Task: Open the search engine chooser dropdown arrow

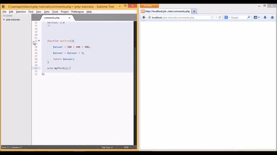Action: (x=229, y=17)
